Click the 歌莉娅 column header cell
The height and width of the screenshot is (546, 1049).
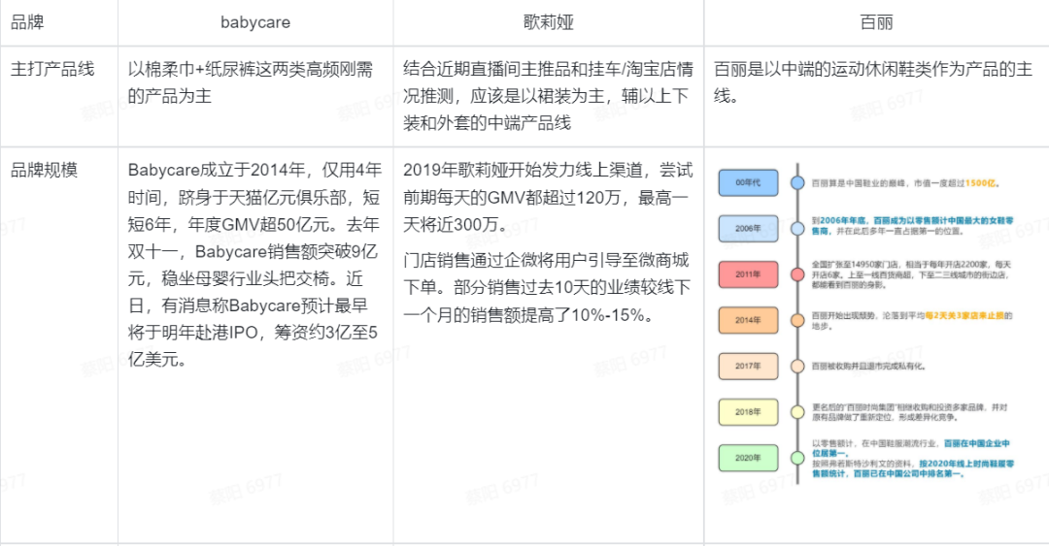(x=548, y=22)
